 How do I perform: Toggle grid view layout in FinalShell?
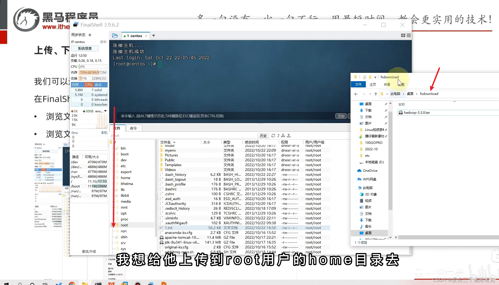(403, 35)
